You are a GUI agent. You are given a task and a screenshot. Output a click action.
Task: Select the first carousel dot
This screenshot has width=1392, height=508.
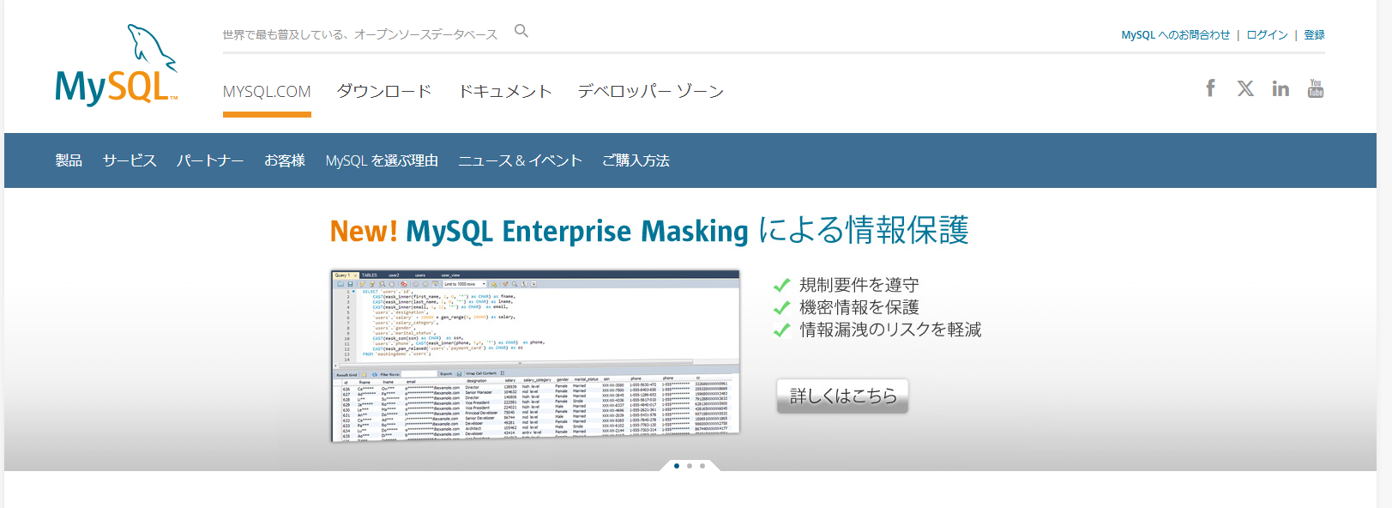(677, 466)
